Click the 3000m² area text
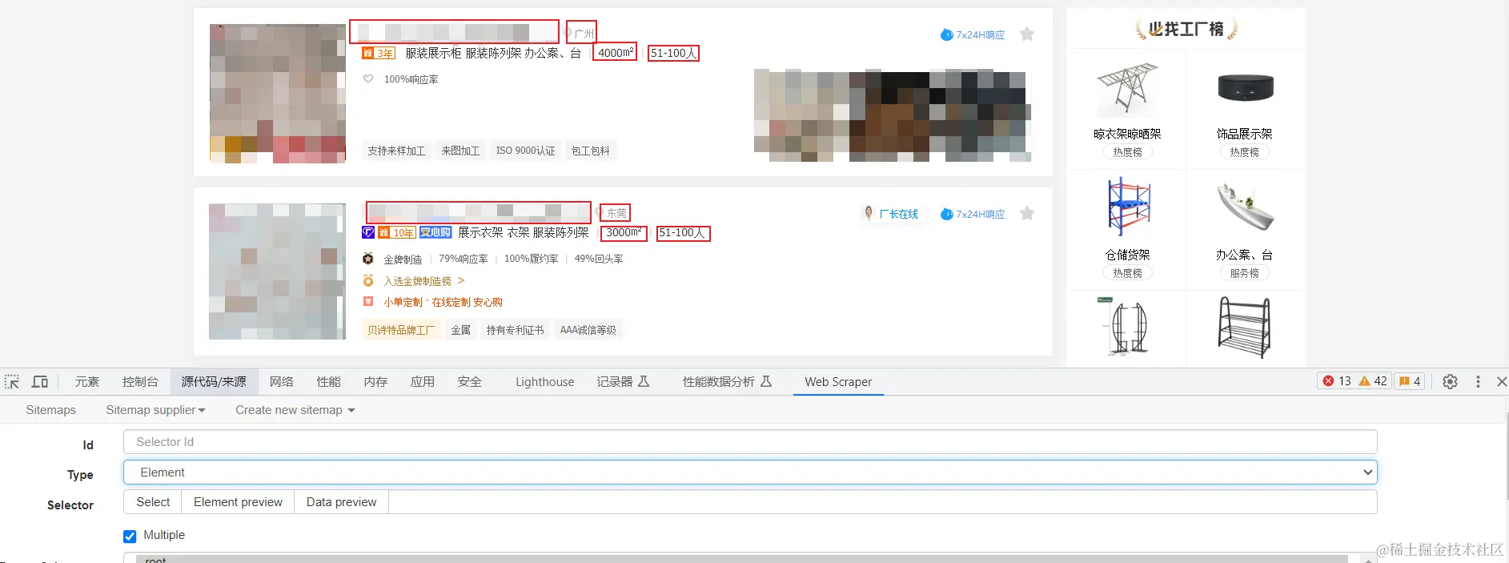The image size is (1509, 563). (x=624, y=232)
